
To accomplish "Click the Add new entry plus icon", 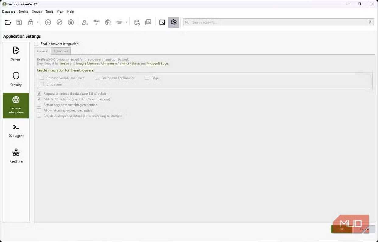I will point(48,22).
